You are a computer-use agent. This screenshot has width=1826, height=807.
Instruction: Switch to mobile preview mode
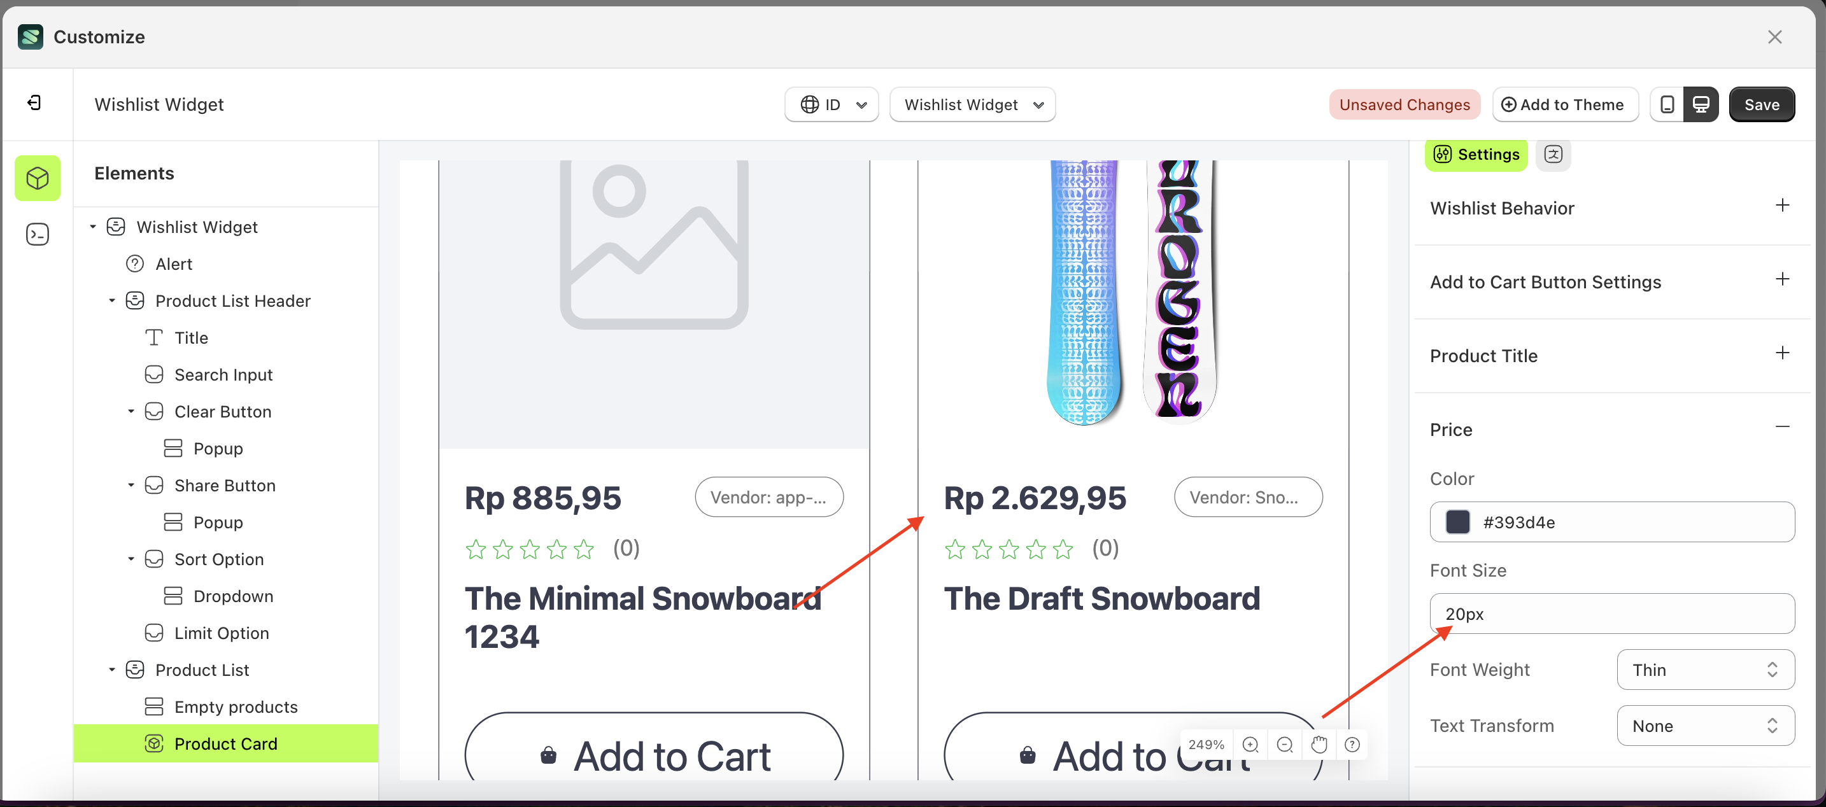click(1667, 105)
